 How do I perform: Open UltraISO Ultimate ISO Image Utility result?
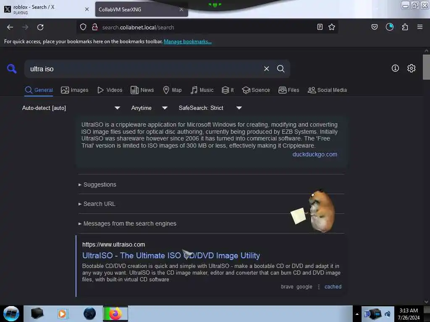[171, 255]
